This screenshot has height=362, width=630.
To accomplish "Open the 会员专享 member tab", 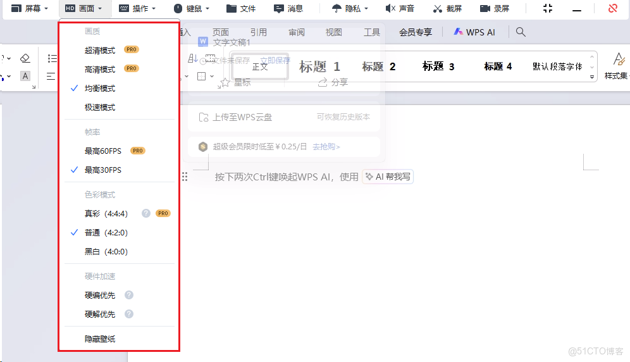I will tap(416, 32).
